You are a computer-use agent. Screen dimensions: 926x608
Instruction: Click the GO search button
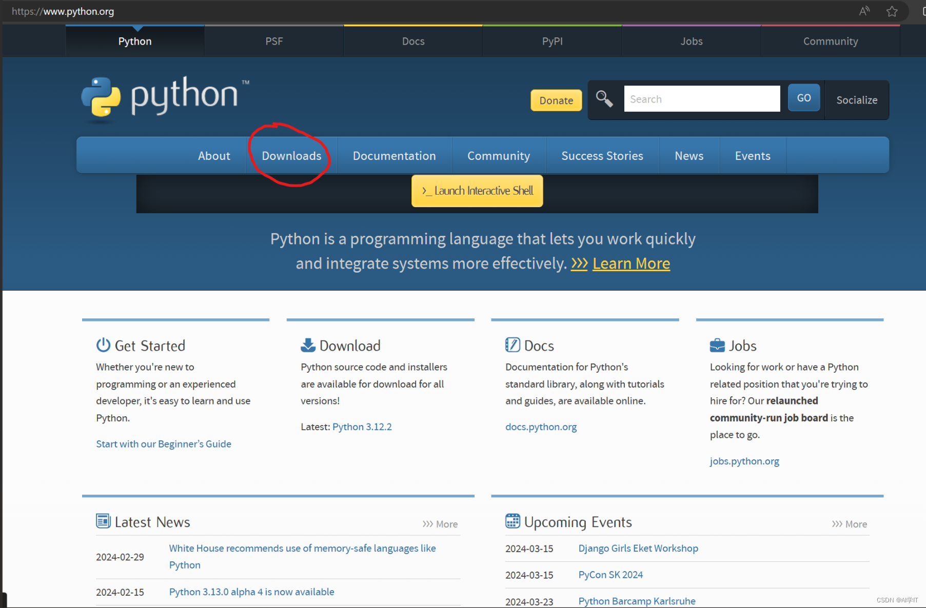click(804, 98)
